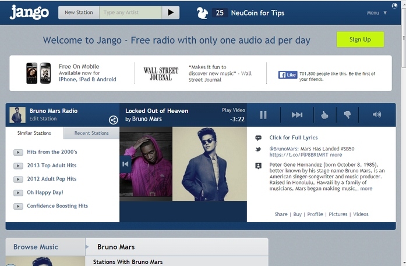Open 2013 Top Adult Hits link

tap(52, 166)
